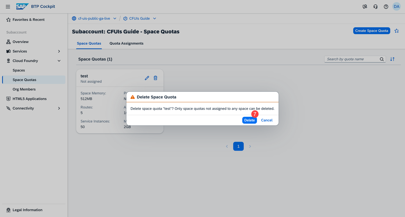405x217 pixels.
Task: Open the sort quotas icon
Action: click(392, 59)
